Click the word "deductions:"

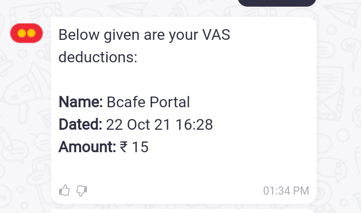pyautogui.click(x=98, y=57)
